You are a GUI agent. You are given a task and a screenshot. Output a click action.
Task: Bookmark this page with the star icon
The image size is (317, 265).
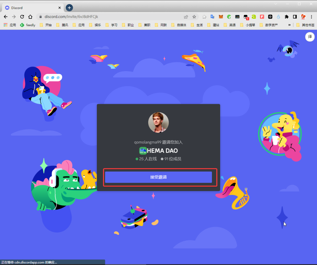tap(194, 17)
